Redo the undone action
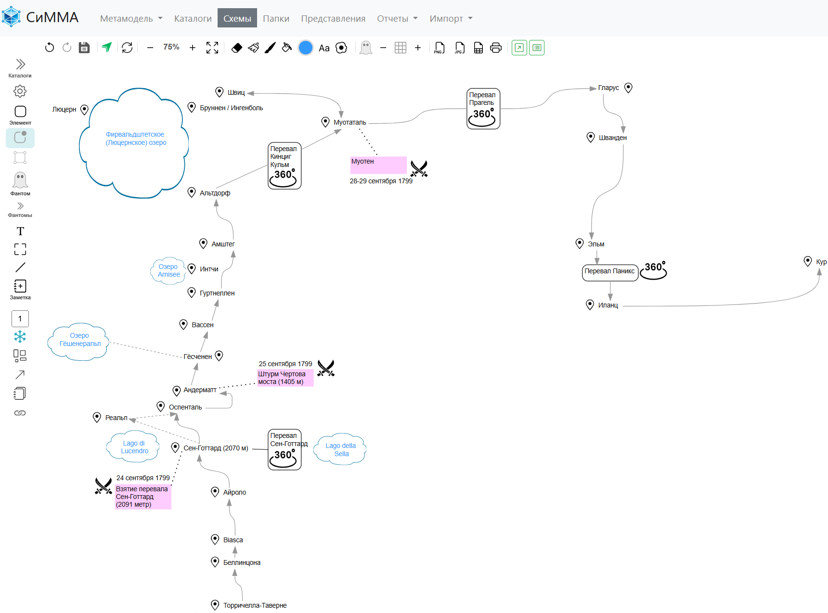The width and height of the screenshot is (828, 613). tap(67, 48)
